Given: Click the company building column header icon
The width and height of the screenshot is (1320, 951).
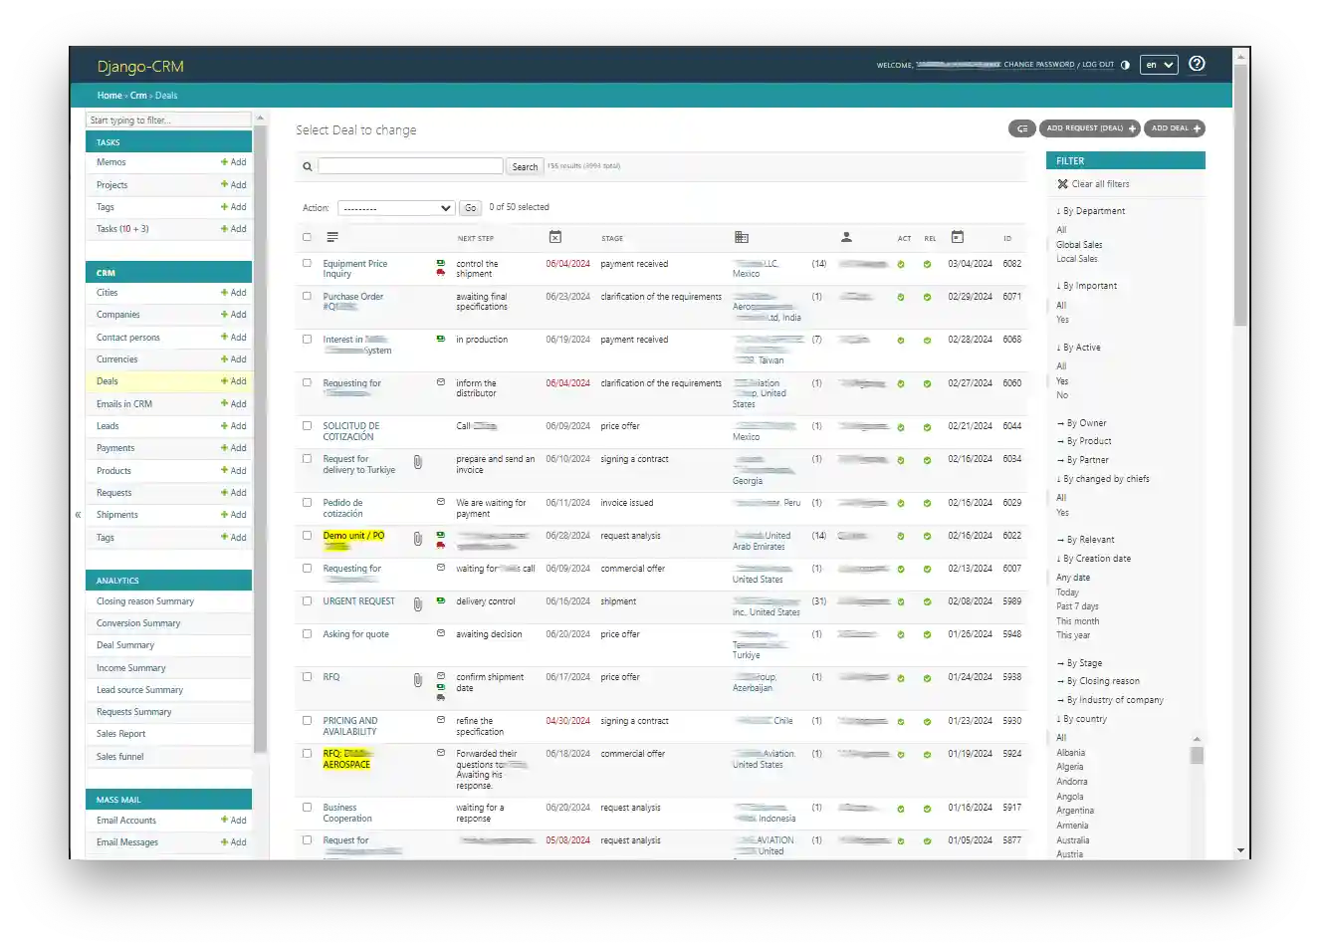Looking at the screenshot, I should 741,237.
